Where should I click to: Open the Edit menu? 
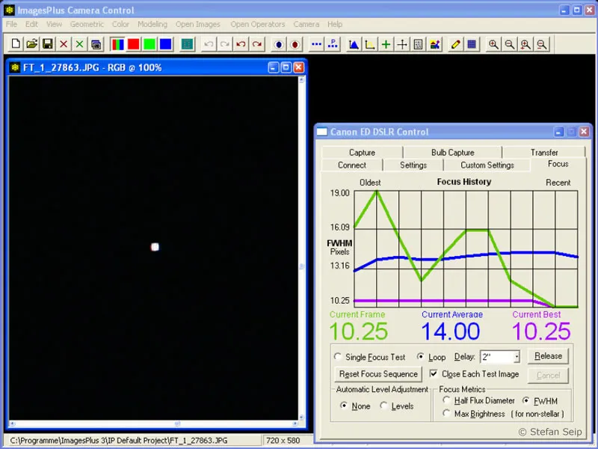(31, 24)
